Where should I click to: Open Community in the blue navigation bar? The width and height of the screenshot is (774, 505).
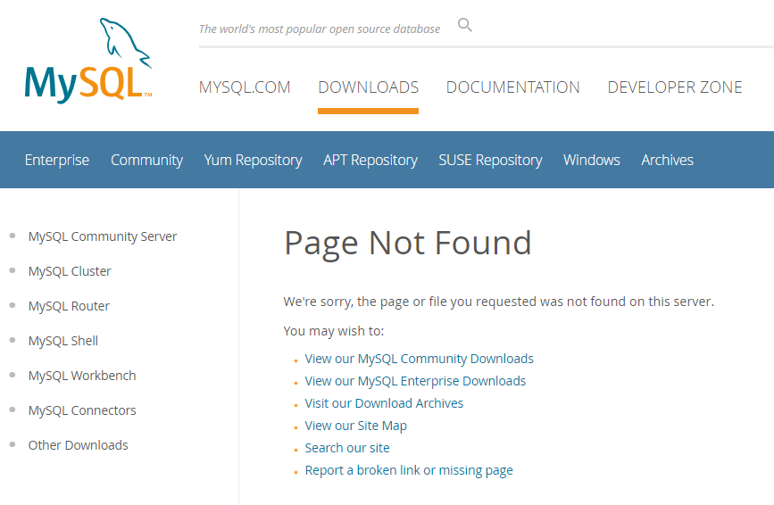146,160
